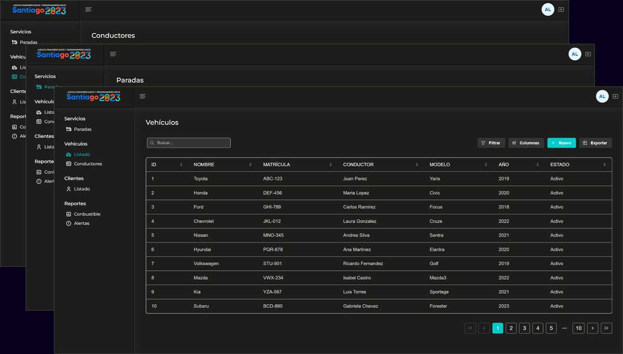Viewport: 623px width, 354px height.
Task: Click the Nuevo button to add a vehicle
Action: tap(561, 143)
